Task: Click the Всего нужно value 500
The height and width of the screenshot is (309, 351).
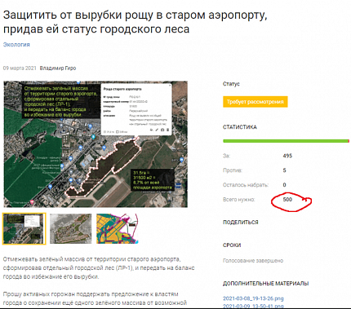Action: [287, 200]
